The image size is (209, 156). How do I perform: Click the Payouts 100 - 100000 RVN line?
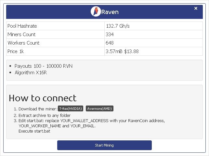point(44,66)
